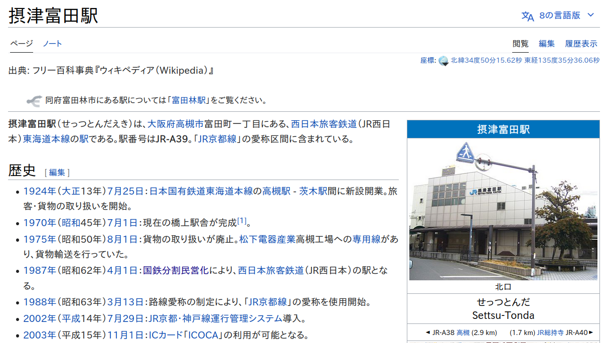
Task: Click the page title 摂津富田駅
Action: coord(53,16)
